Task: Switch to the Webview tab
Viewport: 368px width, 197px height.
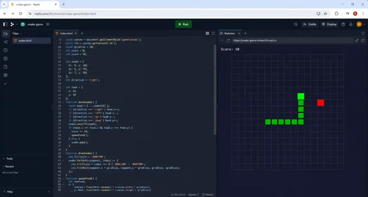Action: click(229, 33)
